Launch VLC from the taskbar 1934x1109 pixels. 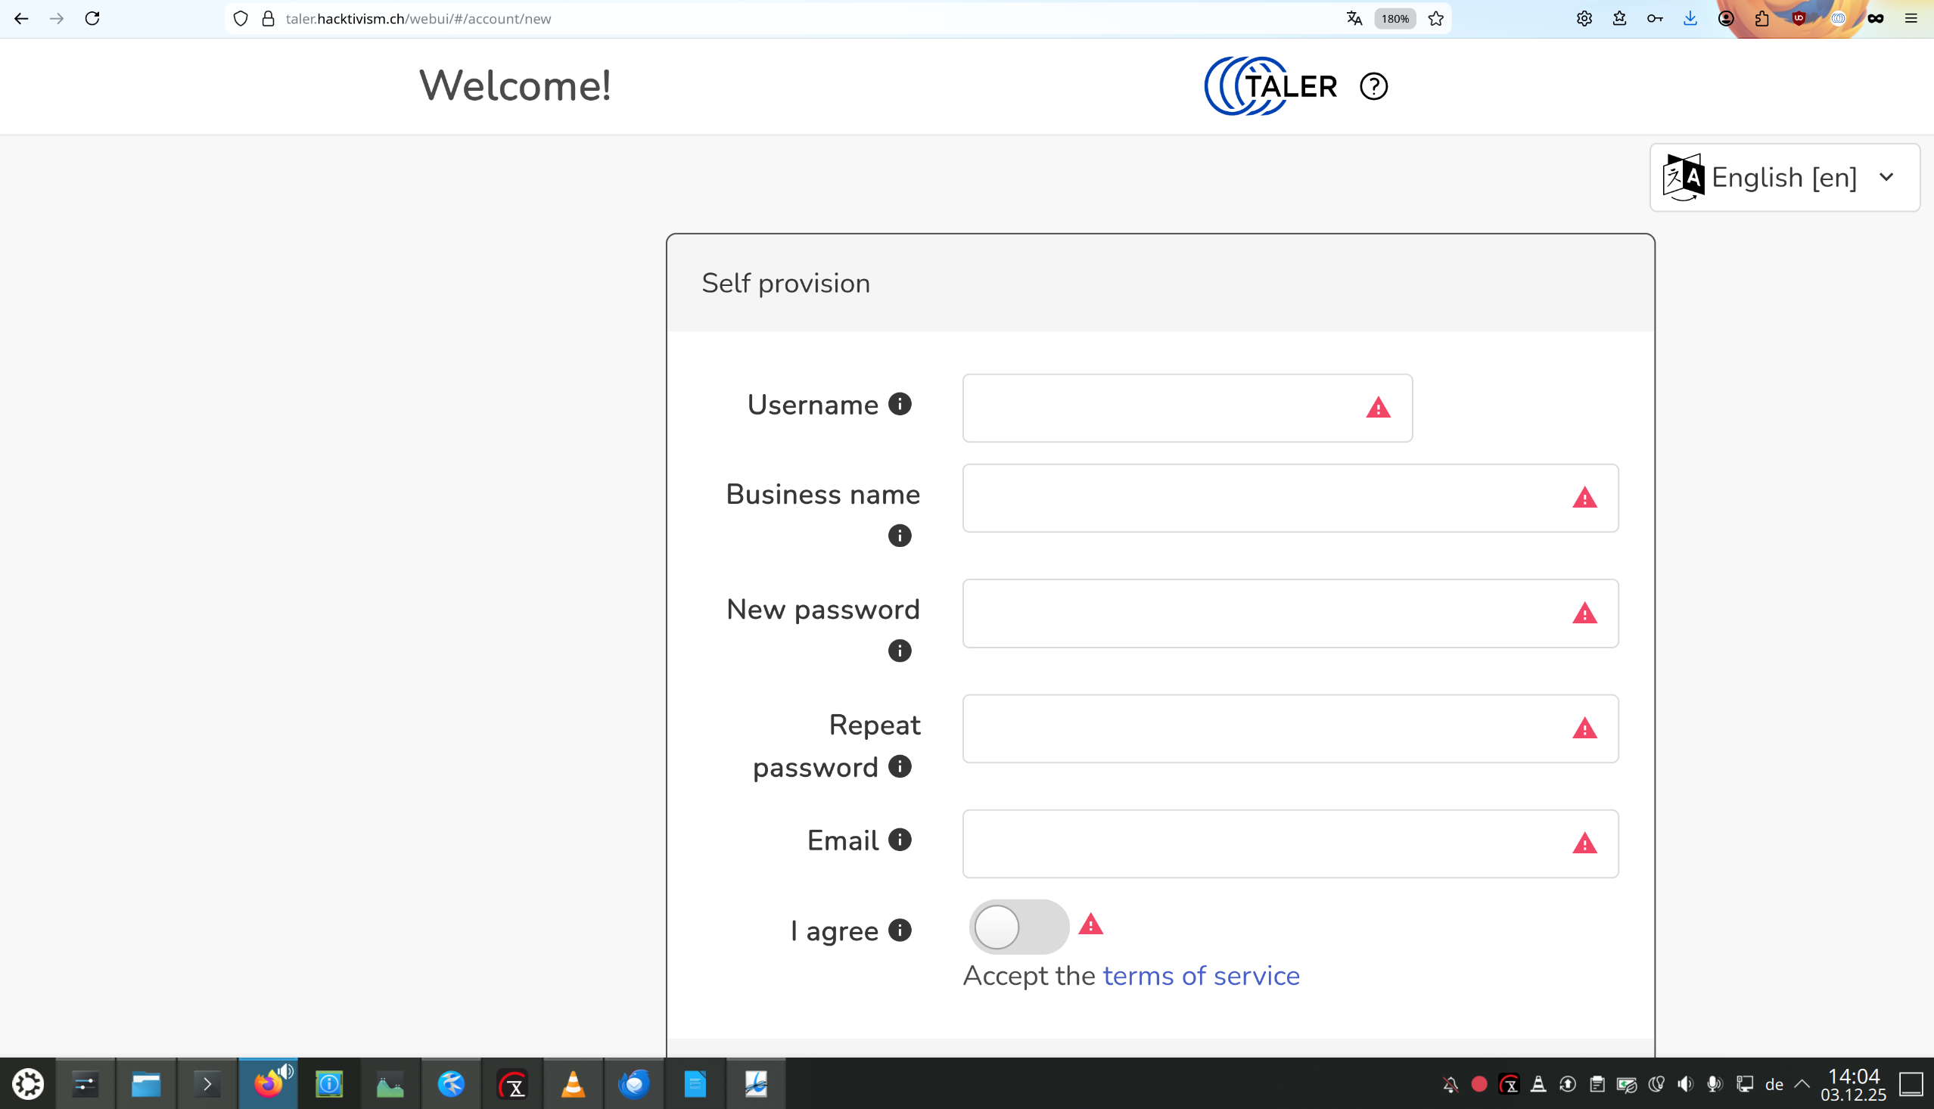point(573,1083)
